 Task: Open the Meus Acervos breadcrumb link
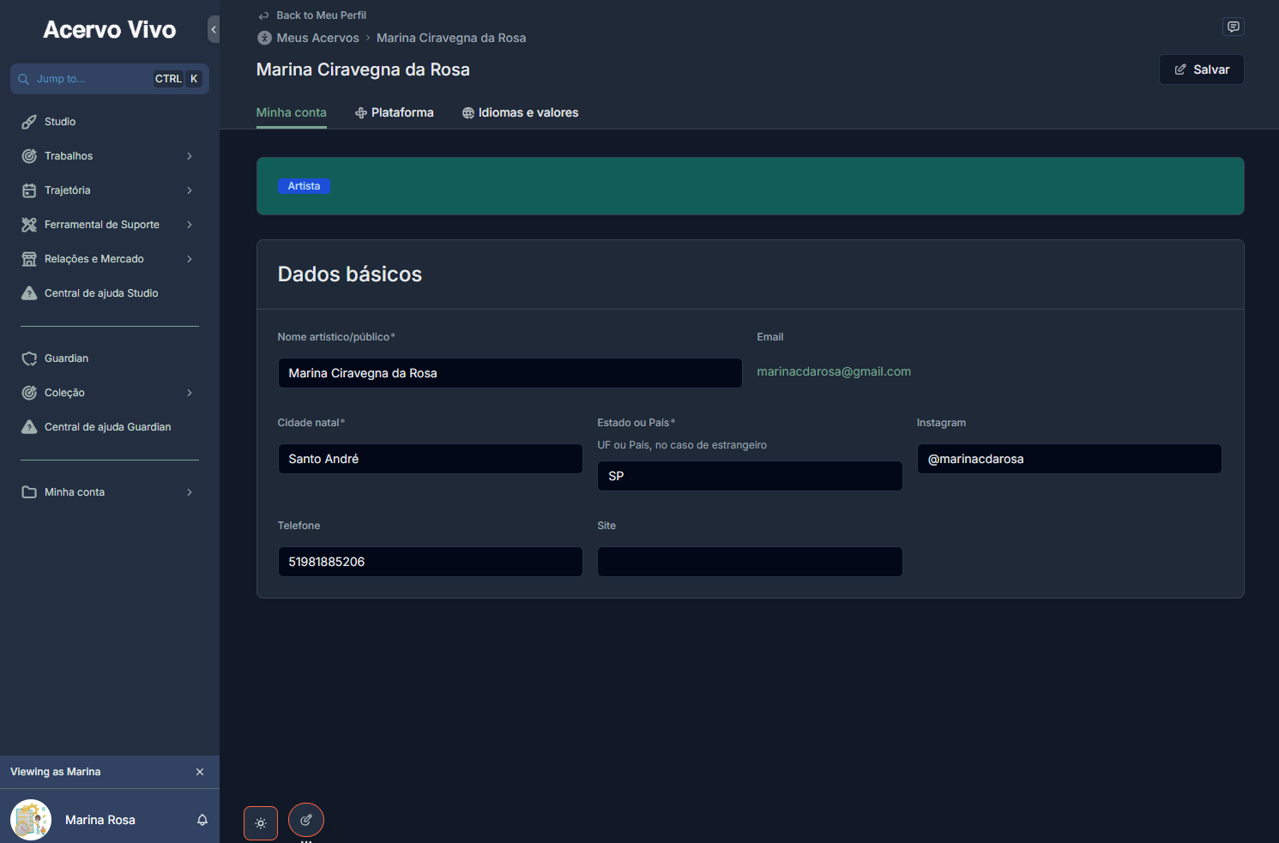318,38
